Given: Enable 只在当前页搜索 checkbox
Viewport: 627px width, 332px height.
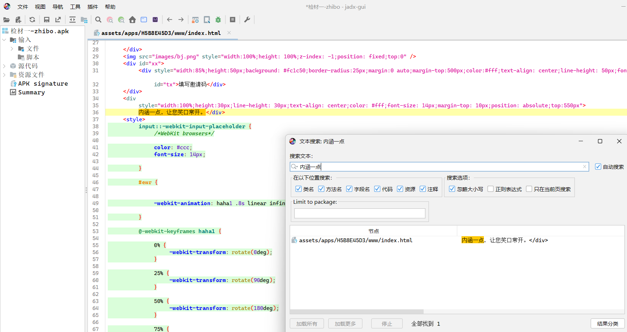Looking at the screenshot, I should (529, 189).
